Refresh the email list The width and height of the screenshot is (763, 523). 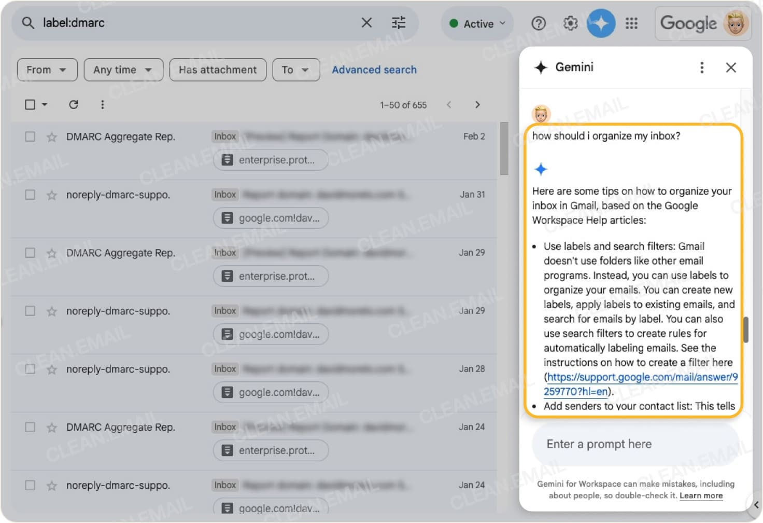[x=74, y=104]
